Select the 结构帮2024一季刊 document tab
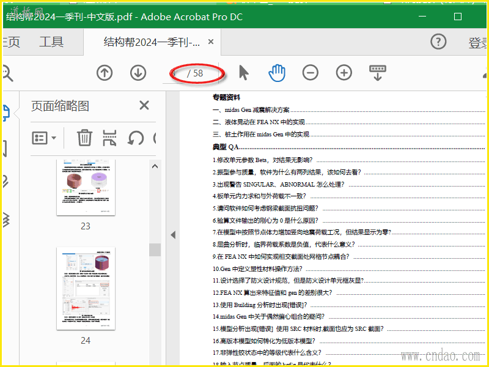This screenshot has width=489, height=367. click(152, 42)
